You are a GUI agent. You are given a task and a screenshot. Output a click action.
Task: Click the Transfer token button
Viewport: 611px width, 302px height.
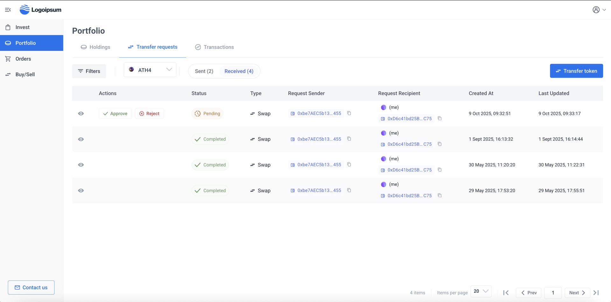pyautogui.click(x=576, y=71)
